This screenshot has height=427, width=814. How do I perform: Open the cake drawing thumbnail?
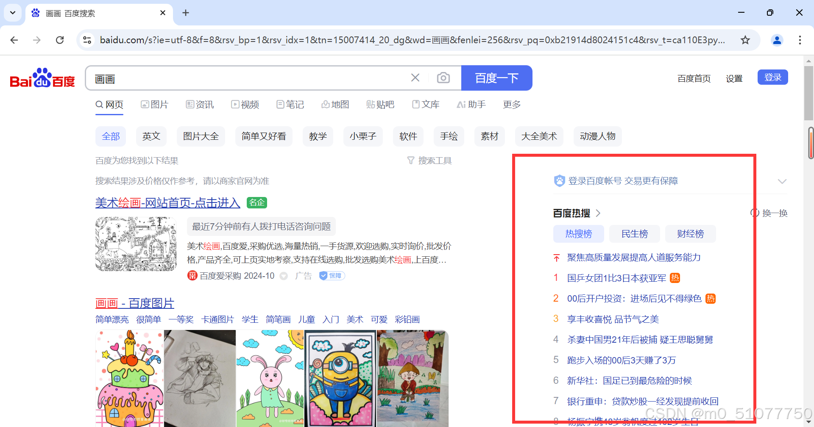tap(130, 378)
